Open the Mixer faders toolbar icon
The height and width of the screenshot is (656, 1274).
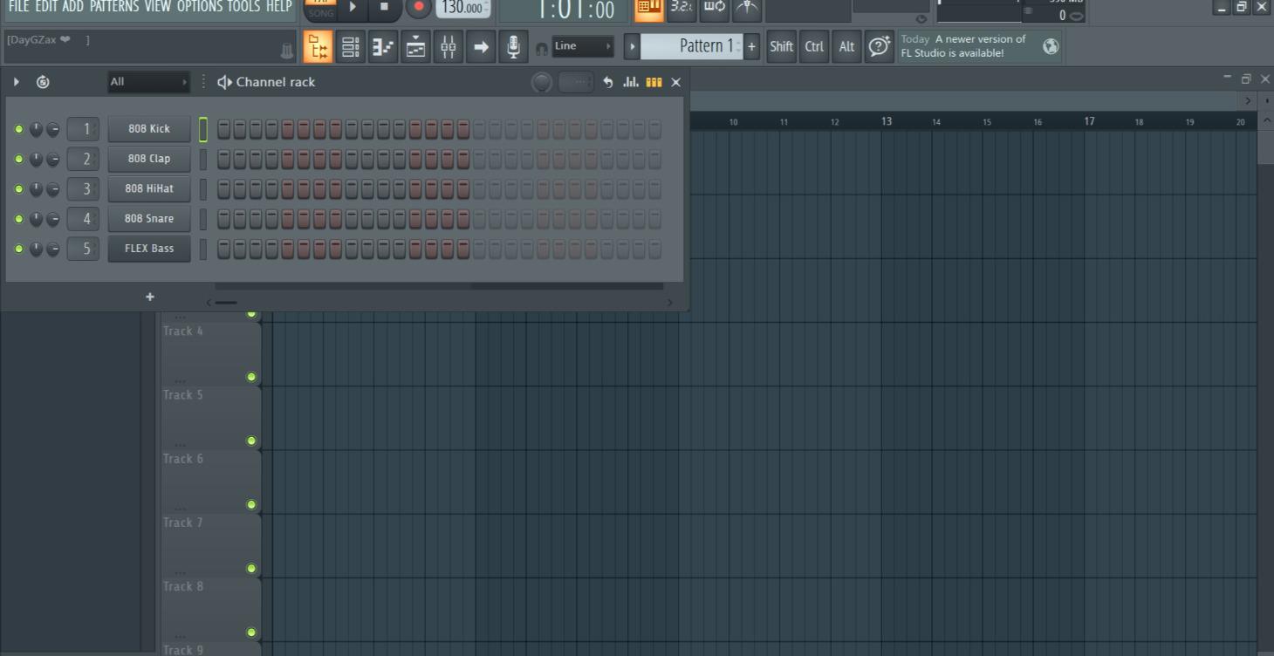pos(448,46)
